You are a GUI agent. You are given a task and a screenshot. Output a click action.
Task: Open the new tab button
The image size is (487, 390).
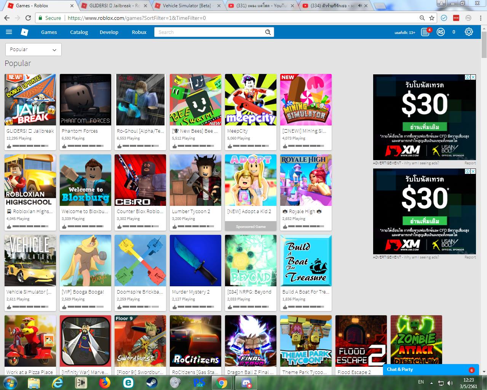point(380,6)
